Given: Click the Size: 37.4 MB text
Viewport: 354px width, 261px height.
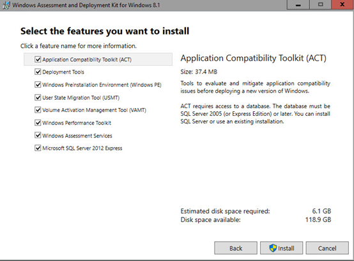Looking at the screenshot, I should pos(199,72).
